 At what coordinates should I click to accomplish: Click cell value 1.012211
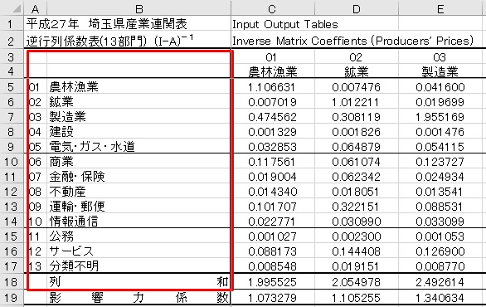click(x=356, y=102)
